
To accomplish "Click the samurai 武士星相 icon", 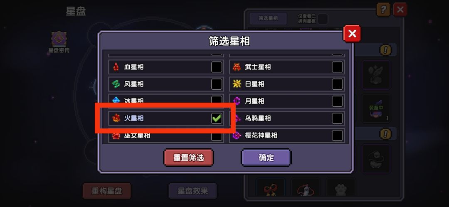I will (x=237, y=67).
